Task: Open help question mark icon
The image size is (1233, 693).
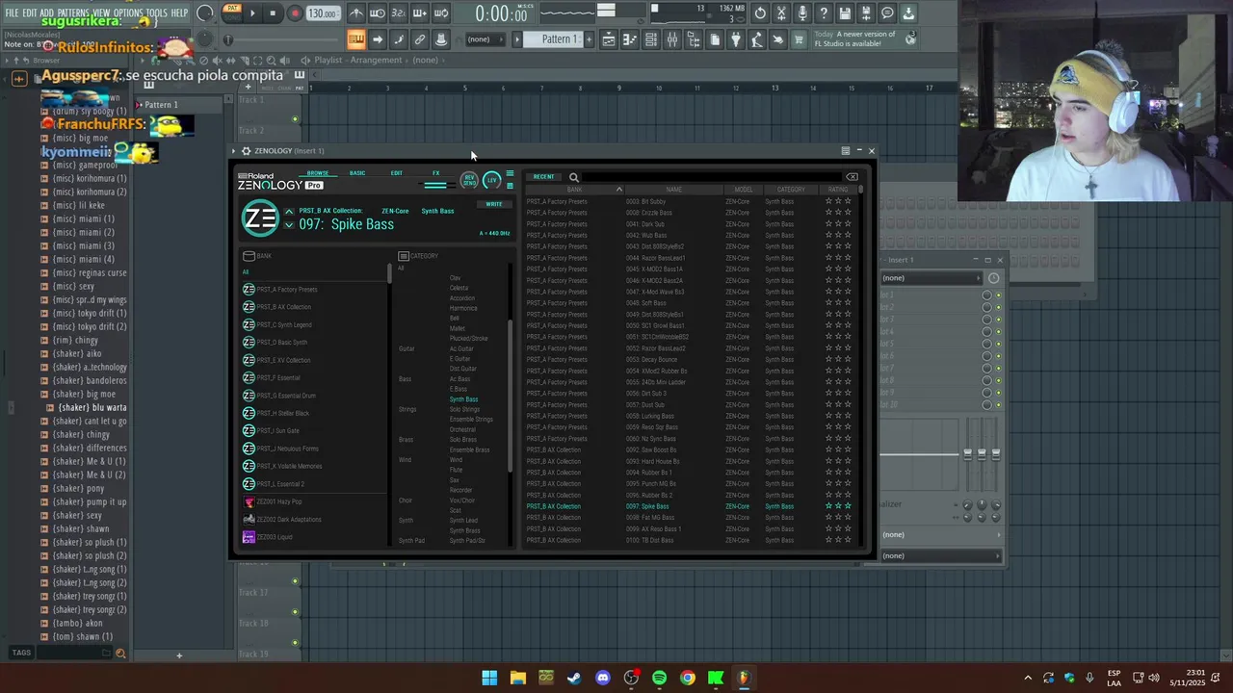Action: click(x=824, y=13)
